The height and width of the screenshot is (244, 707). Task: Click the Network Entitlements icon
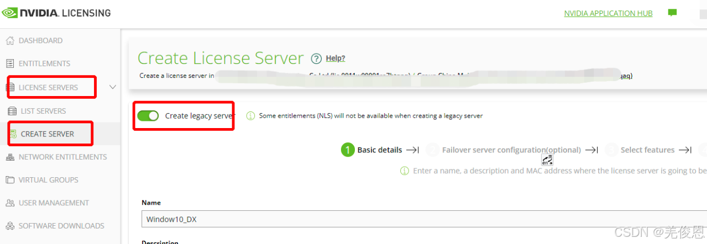point(9,157)
